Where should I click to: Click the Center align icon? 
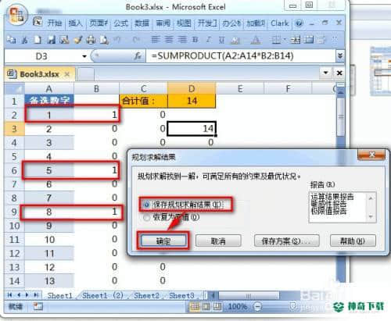coord(169,40)
